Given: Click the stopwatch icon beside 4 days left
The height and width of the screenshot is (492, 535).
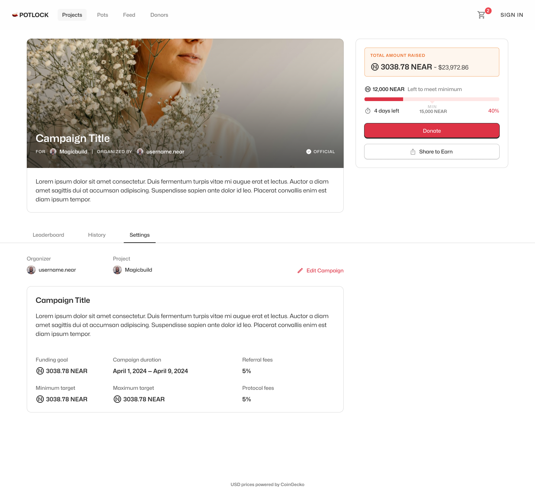Looking at the screenshot, I should click(x=368, y=111).
